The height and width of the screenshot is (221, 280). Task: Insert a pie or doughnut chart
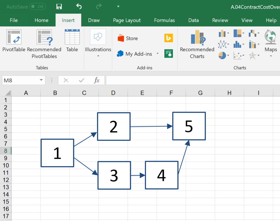pyautogui.click(x=224, y=56)
